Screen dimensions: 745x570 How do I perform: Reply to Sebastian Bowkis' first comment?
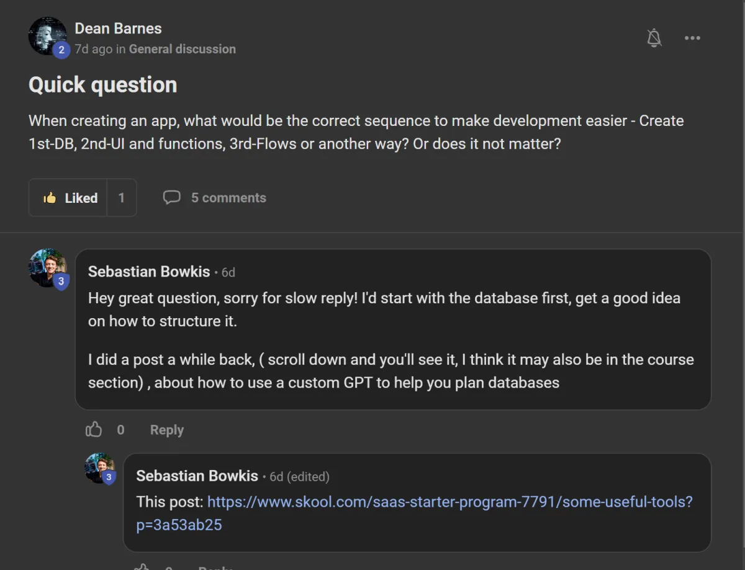click(167, 430)
